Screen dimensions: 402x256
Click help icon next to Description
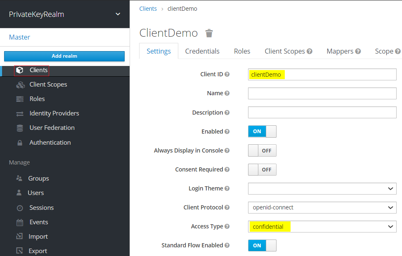pos(227,113)
